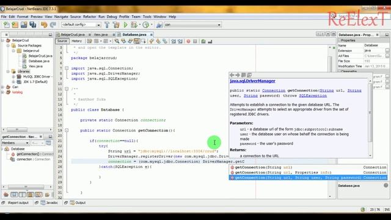The width and height of the screenshot is (391, 220).
Task: Click the Shift Line Right icon
Action: tap(180, 41)
